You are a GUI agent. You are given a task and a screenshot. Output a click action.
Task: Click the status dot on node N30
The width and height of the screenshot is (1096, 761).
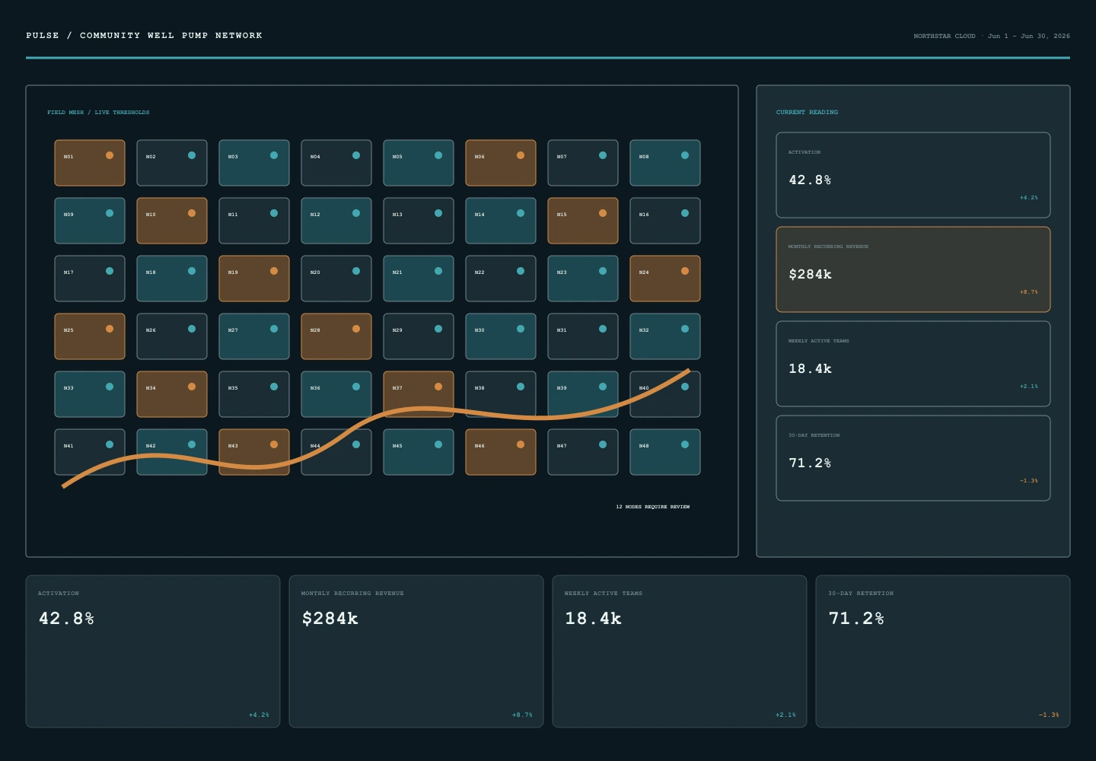[521, 329]
